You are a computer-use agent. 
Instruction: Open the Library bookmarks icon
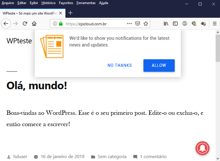click(x=166, y=24)
